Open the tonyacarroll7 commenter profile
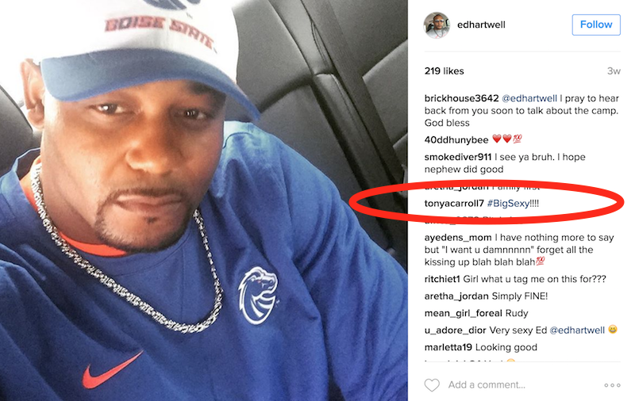The height and width of the screenshot is (401, 635). (x=454, y=204)
